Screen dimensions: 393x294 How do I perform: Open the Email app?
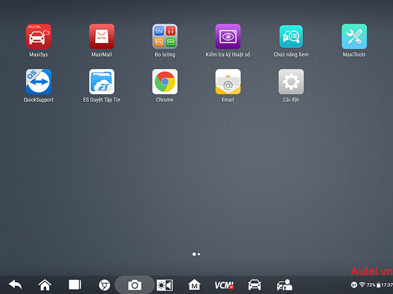tap(228, 82)
